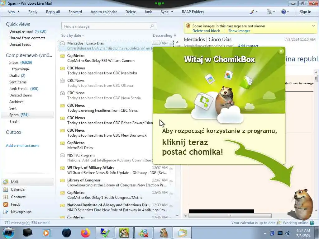The image size is (319, 239).
Task: Expand the Sync dropdown arrow
Action: tap(172, 12)
